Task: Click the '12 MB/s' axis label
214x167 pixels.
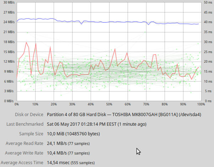Action: coord(9,62)
